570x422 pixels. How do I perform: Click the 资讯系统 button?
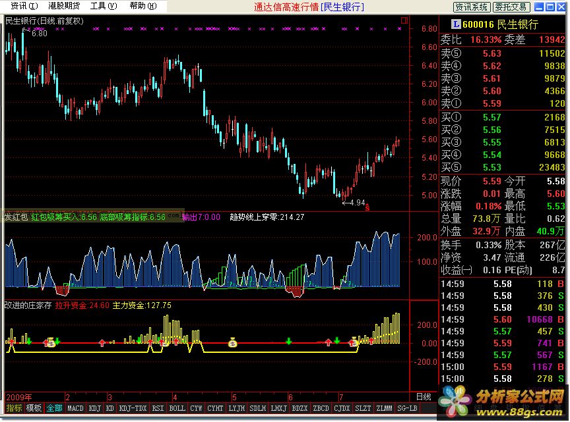point(472,7)
